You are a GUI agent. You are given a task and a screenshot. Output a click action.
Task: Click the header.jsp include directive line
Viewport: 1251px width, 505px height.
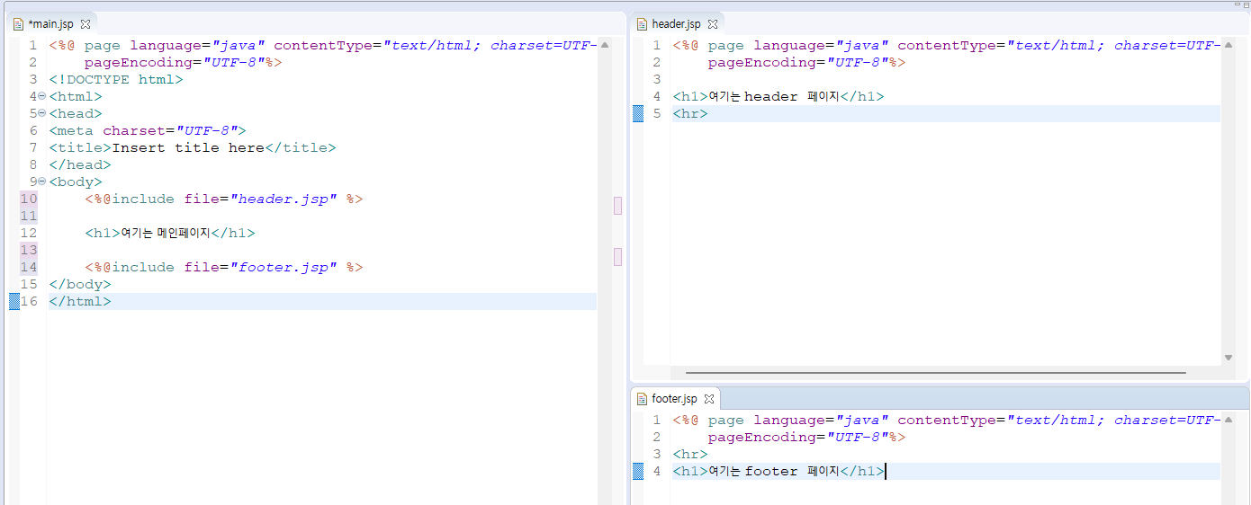223,199
